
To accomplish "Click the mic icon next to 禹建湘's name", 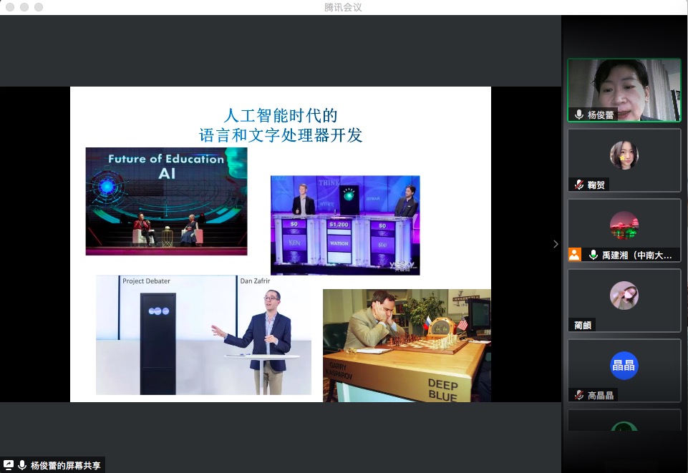I will click(x=591, y=254).
